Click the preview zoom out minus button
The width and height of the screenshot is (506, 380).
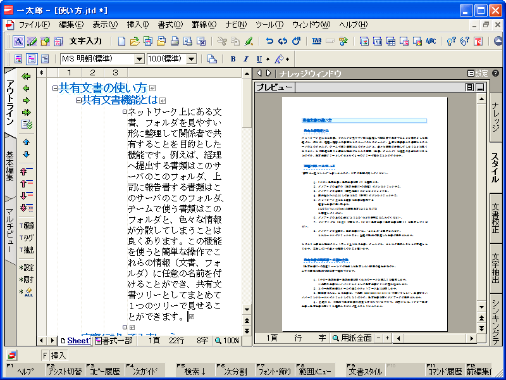378,338
